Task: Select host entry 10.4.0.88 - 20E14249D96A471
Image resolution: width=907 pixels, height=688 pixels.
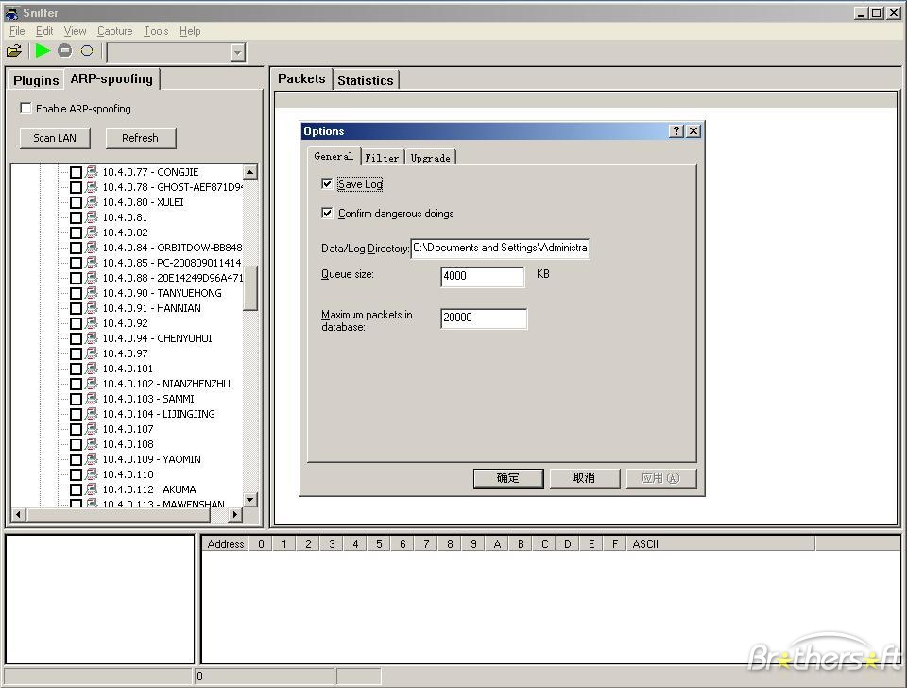Action: point(172,278)
